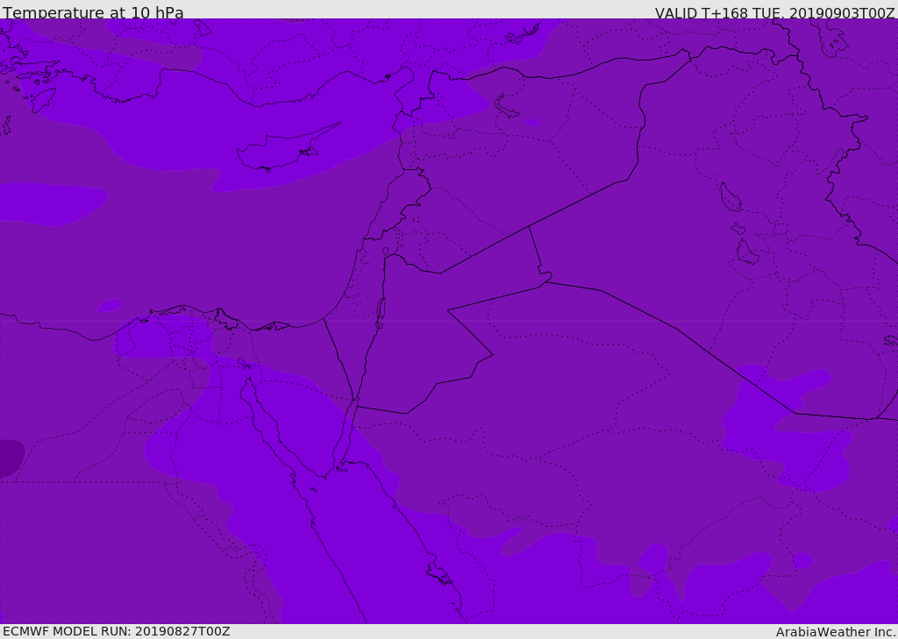Click the 'VALID T+168 TUE. 20190903T00Z' label

click(x=774, y=13)
